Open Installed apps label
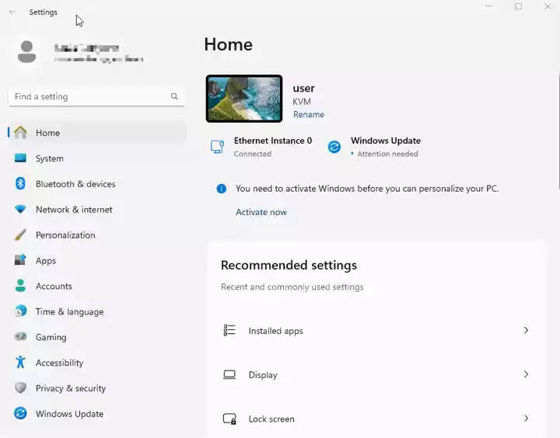 click(275, 331)
